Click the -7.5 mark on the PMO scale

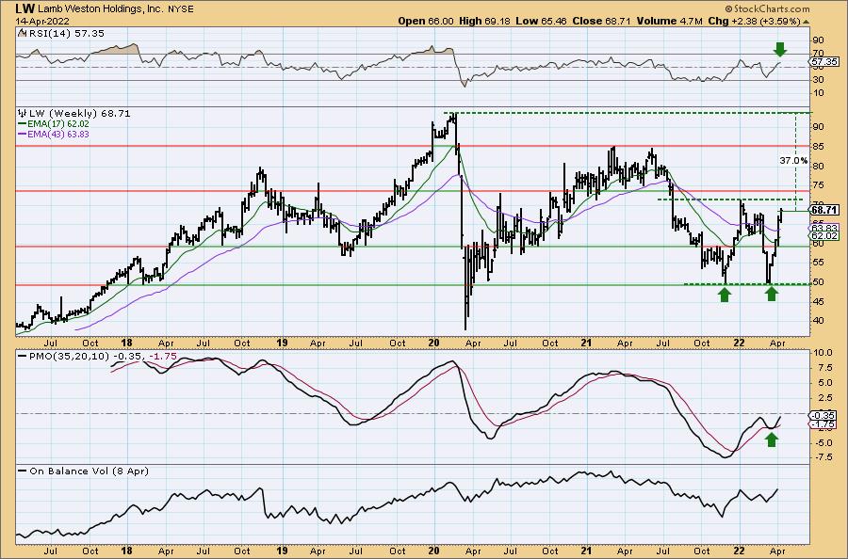click(824, 457)
